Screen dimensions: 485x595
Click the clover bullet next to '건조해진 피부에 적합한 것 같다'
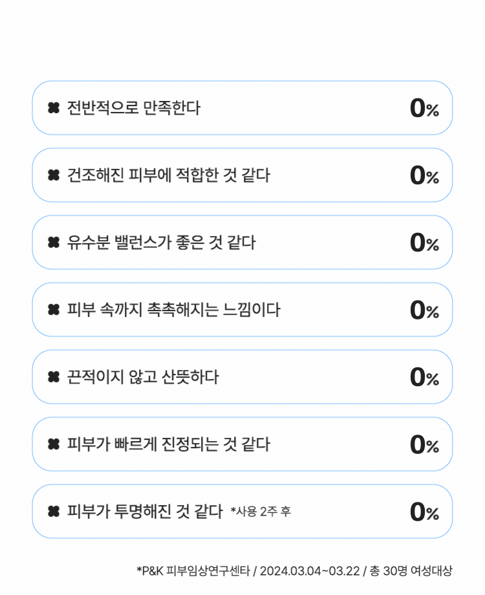click(54, 175)
